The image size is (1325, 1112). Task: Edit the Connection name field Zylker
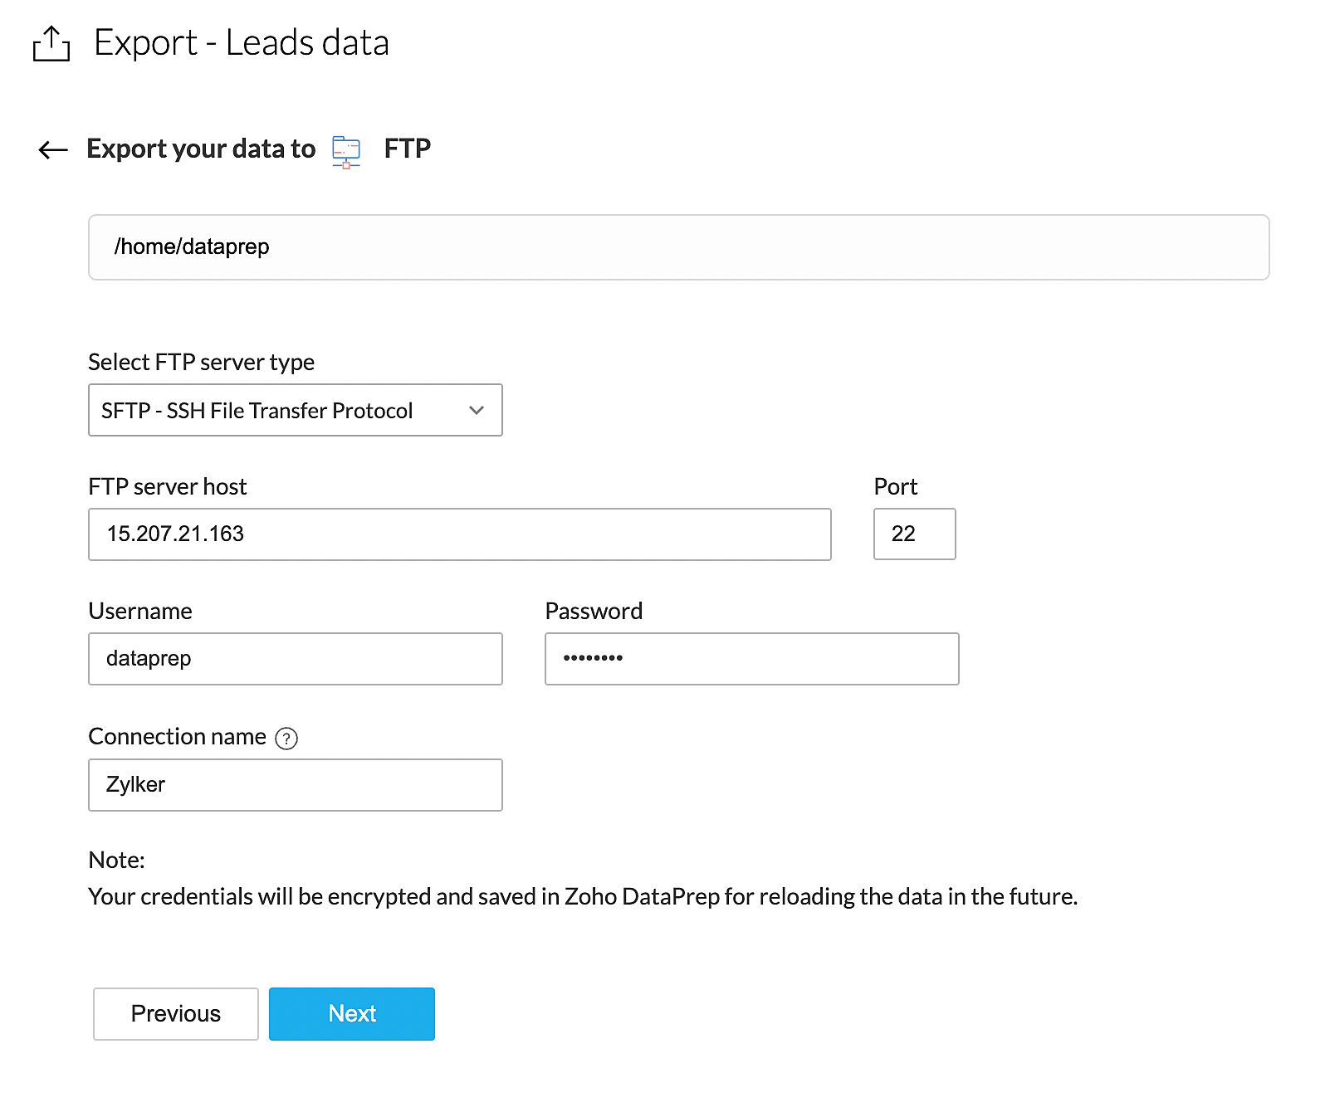pos(295,785)
